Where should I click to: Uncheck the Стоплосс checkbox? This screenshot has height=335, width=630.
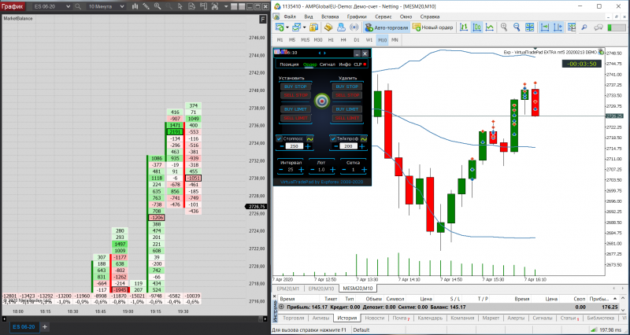280,139
